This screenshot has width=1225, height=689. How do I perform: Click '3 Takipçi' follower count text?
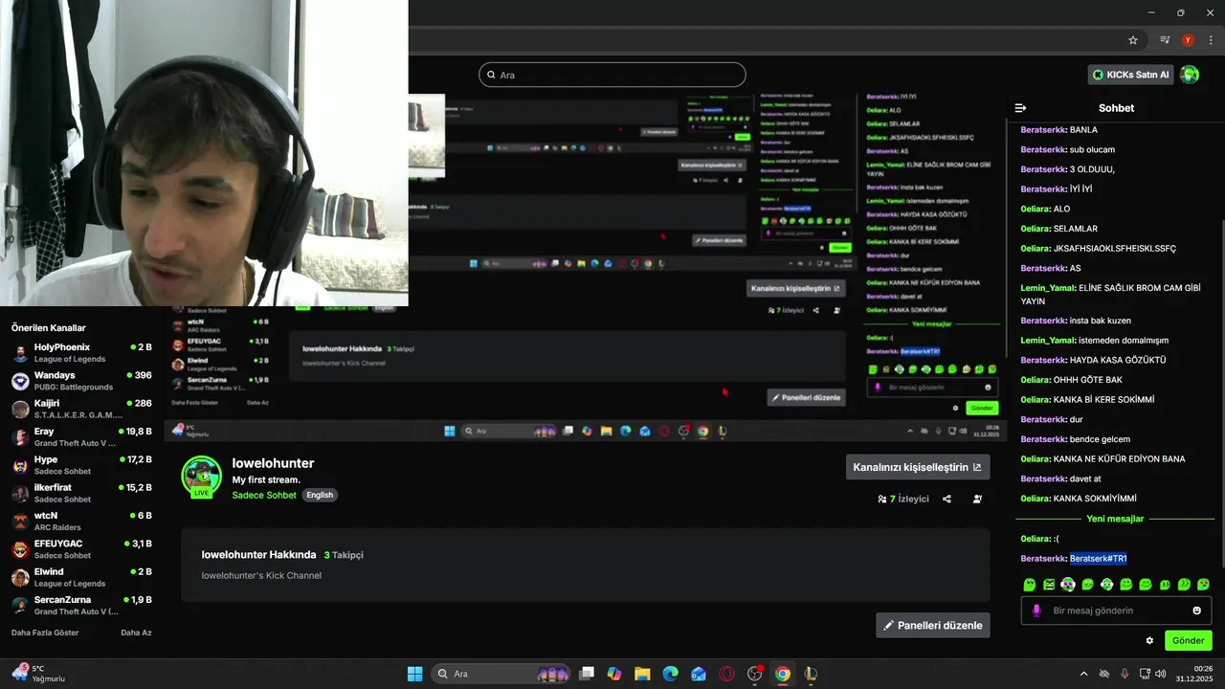pyautogui.click(x=344, y=555)
